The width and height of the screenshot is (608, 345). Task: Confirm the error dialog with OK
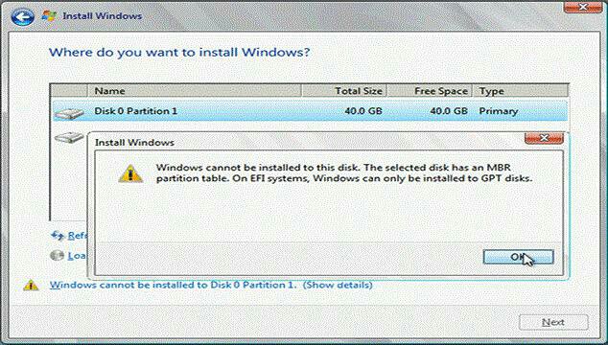(518, 257)
